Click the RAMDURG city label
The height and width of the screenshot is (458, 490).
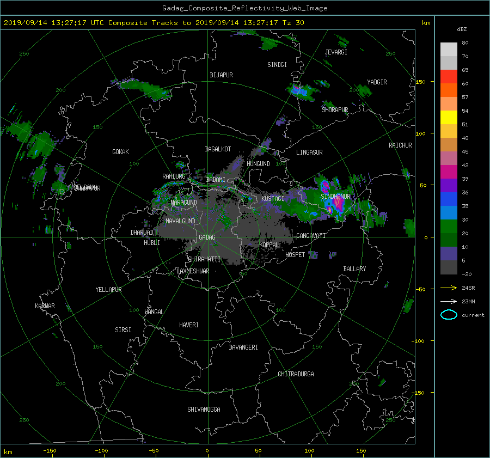(x=174, y=176)
